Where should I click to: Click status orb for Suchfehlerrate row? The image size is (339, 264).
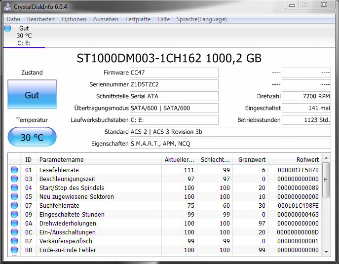[x=14, y=205]
